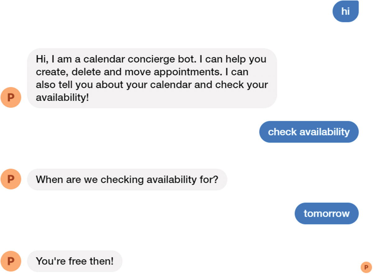Image resolution: width=373 pixels, height=274 pixels.
Task: Select the "hi" sent message bubble
Action: tap(345, 11)
